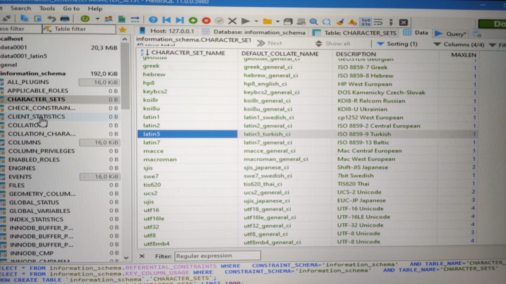Open the refresh dropdown arrow
Screen dimensions: 506x284
pyautogui.click(x=97, y=19)
